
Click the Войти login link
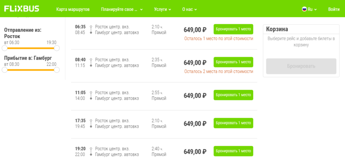tap(334, 9)
